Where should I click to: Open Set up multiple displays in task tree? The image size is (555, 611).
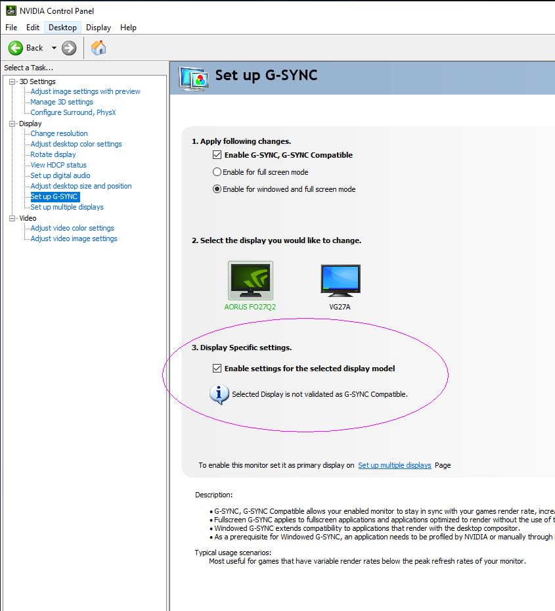pyautogui.click(x=67, y=207)
